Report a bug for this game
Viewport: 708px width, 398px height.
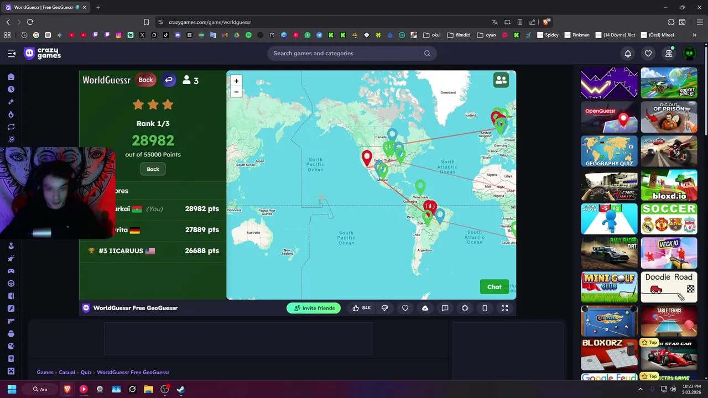pos(445,308)
